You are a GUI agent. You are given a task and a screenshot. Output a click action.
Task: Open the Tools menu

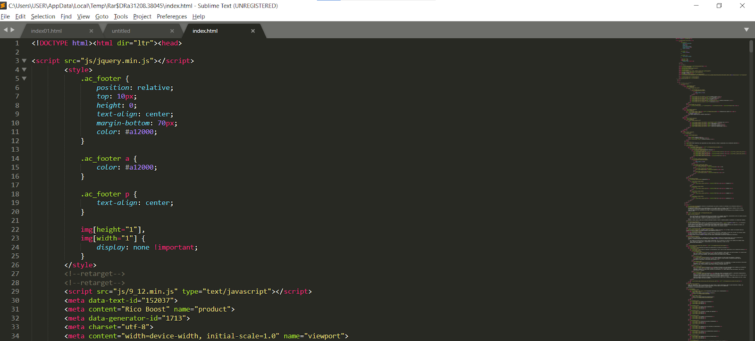(x=121, y=17)
